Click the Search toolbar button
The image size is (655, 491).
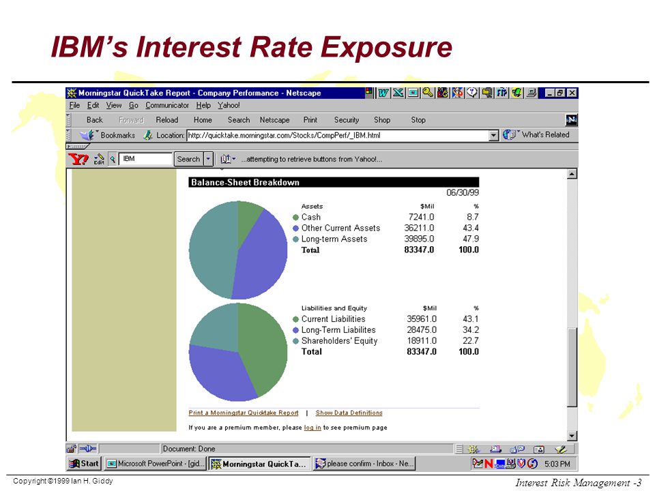pos(239,120)
